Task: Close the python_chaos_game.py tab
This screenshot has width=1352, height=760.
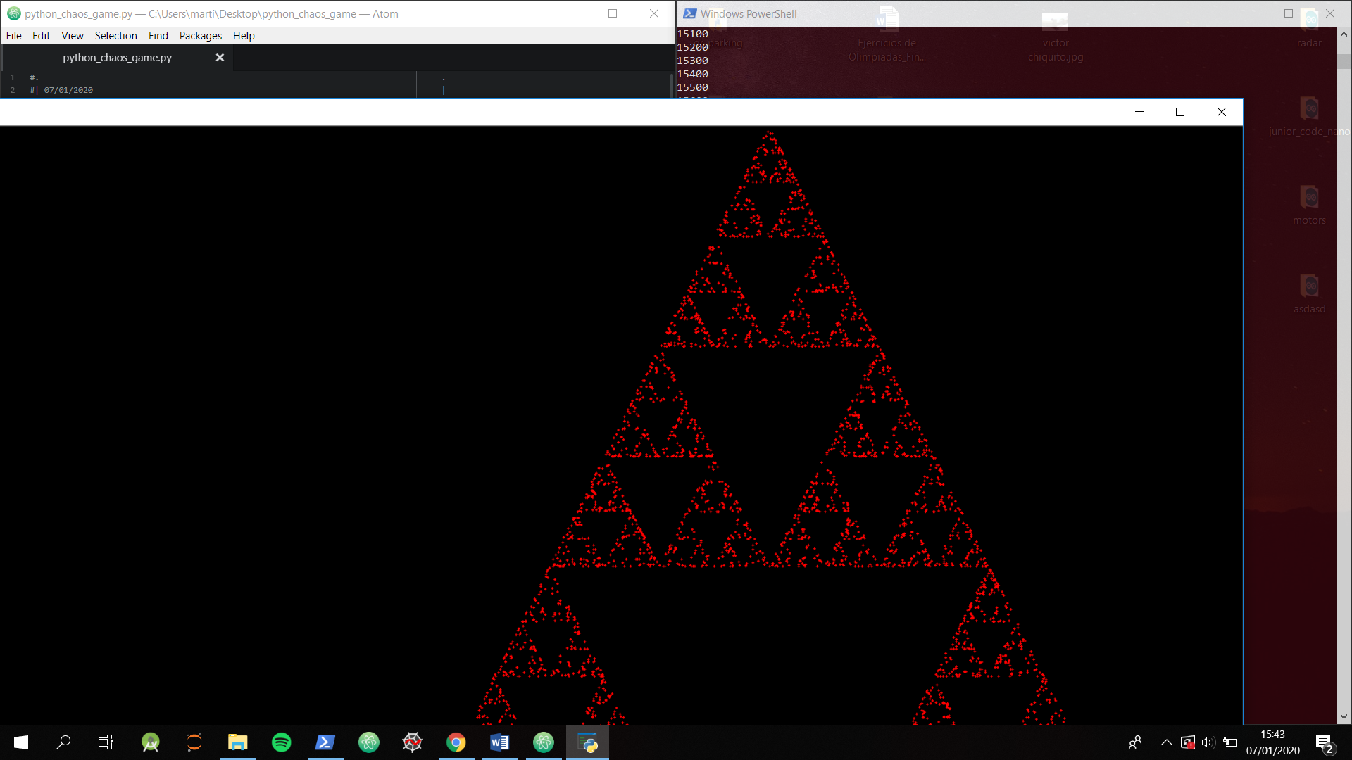Action: tap(220, 58)
